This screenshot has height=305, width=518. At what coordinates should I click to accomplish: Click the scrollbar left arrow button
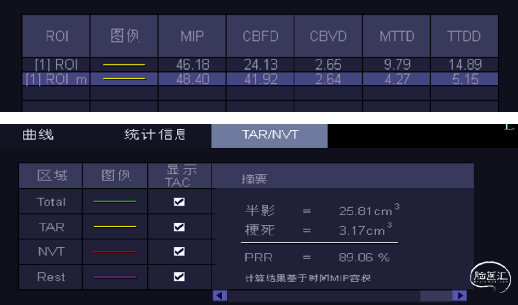coord(220,295)
